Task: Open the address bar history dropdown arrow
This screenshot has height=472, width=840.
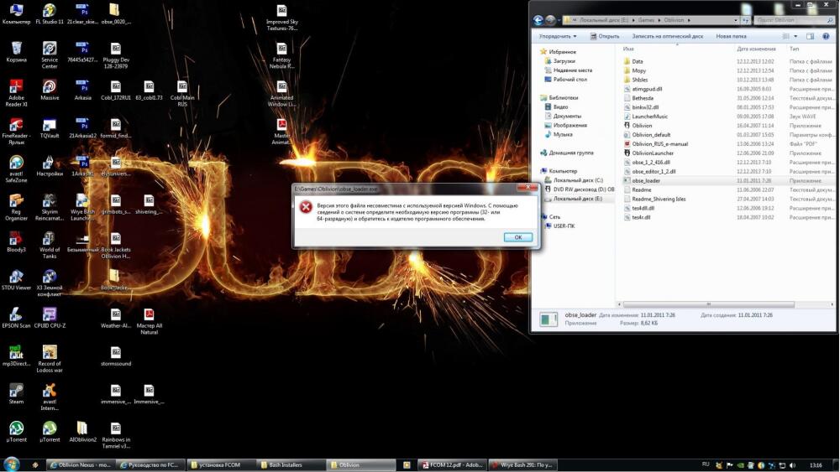Action: coord(736,20)
